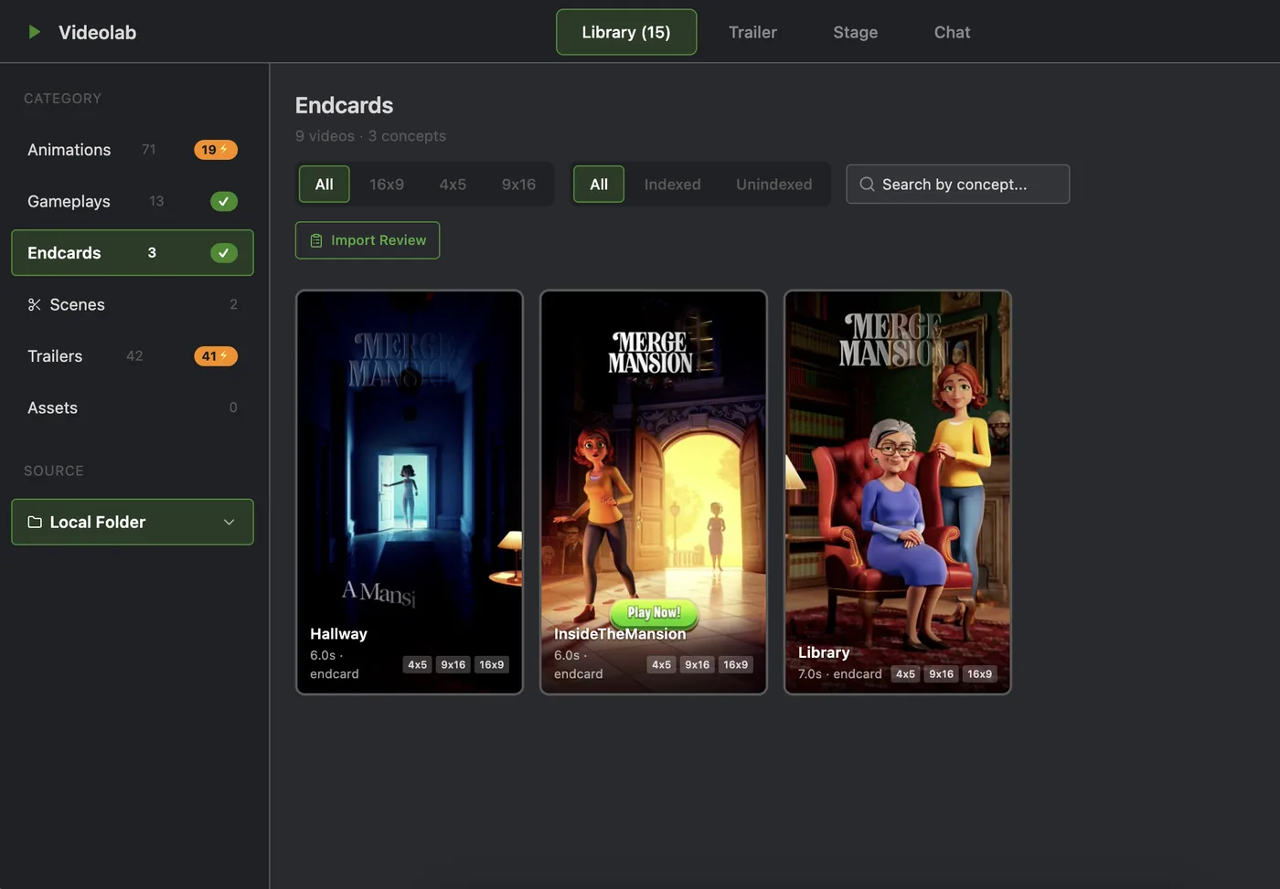Click the Import Review button
The height and width of the screenshot is (889, 1280).
pos(368,240)
